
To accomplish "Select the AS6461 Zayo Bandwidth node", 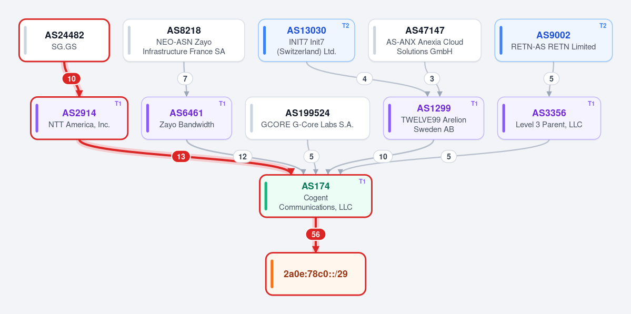I will (186, 118).
